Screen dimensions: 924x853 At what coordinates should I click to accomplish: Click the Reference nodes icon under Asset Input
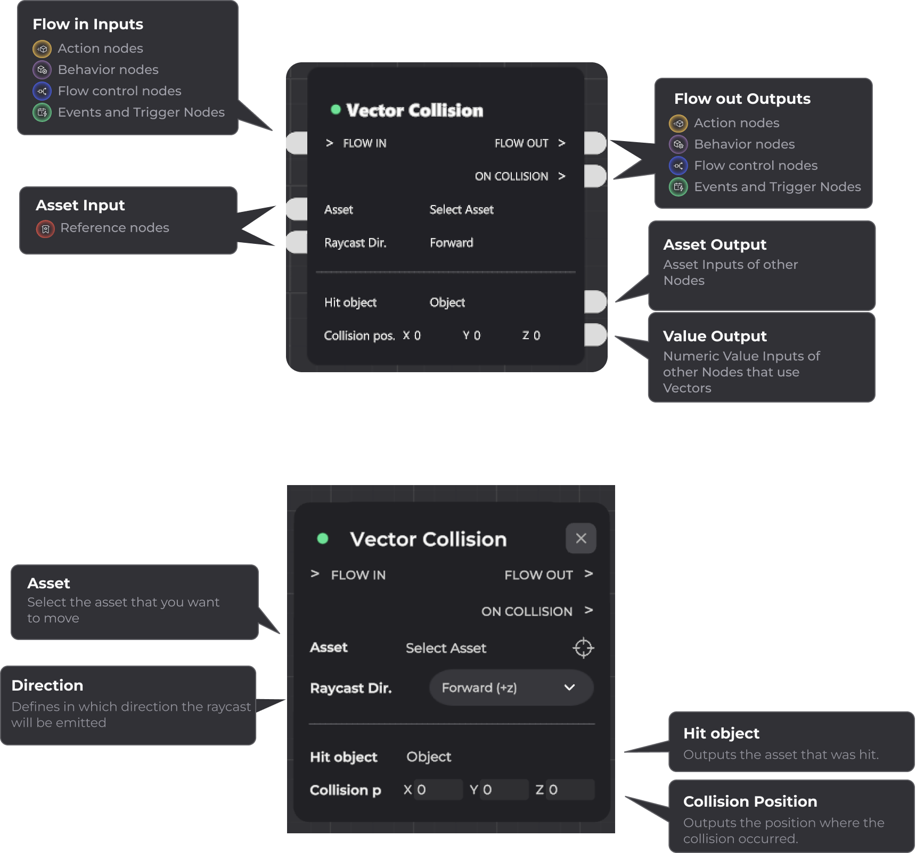pyautogui.click(x=45, y=229)
